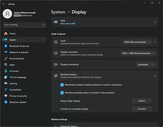Image resolution: width=163 pixels, height=127 pixels.
Task: Click the System monitor icon in sidebar
Action: (x=6, y=40)
